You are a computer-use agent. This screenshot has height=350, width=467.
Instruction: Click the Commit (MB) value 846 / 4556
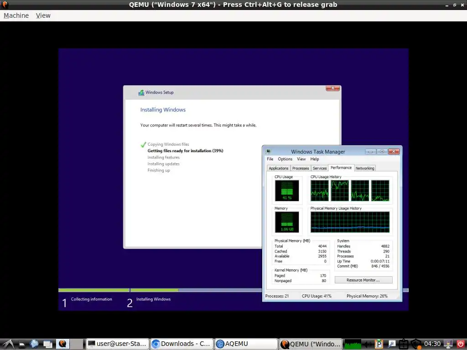click(x=380, y=266)
